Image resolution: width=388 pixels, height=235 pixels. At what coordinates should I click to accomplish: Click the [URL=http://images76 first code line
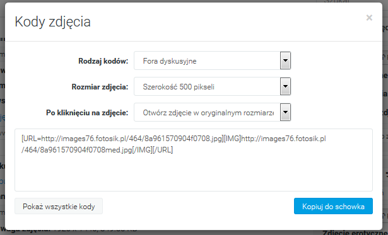point(173,139)
